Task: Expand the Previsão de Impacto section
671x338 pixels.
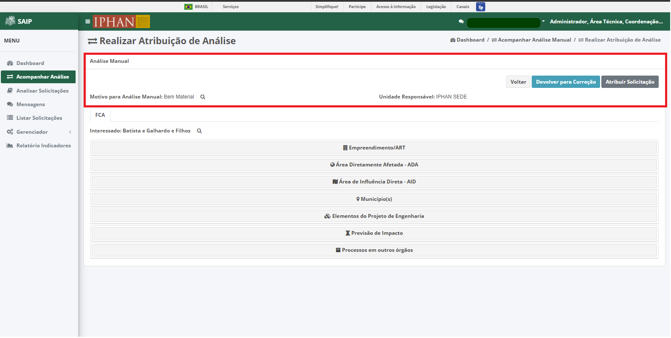Action: pyautogui.click(x=374, y=233)
